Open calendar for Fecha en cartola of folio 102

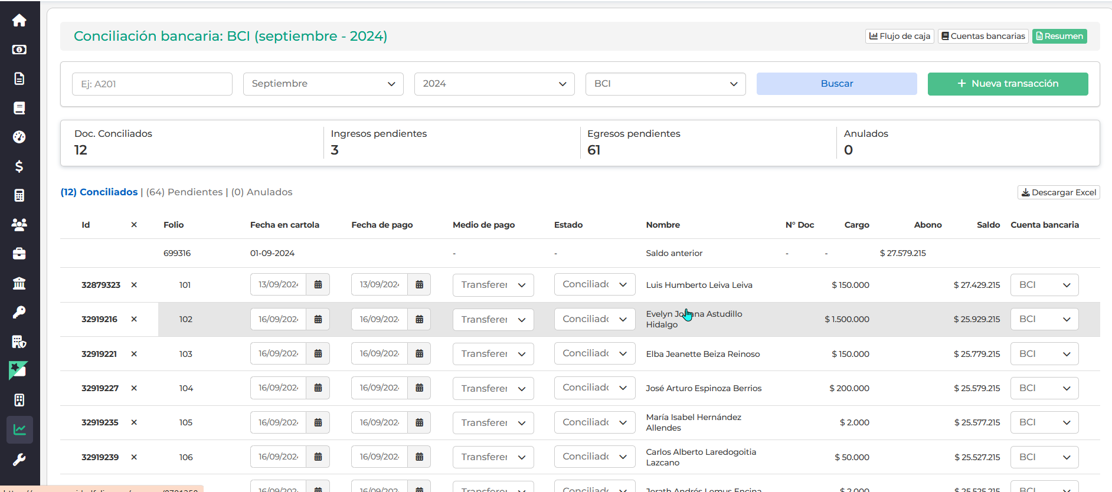coord(318,319)
